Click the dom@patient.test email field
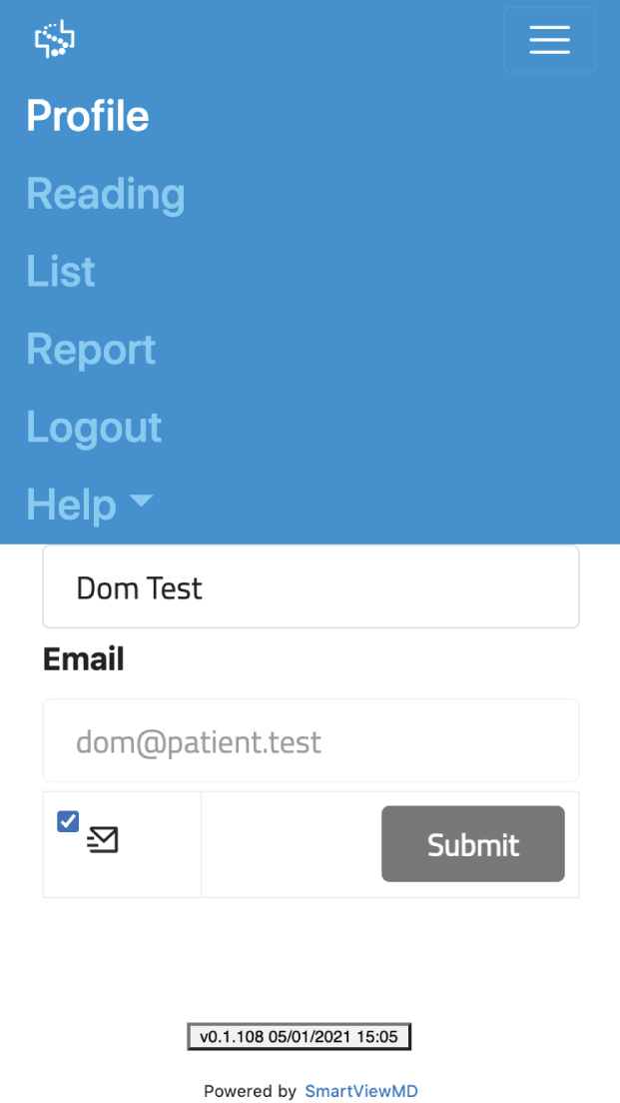 [x=310, y=741]
